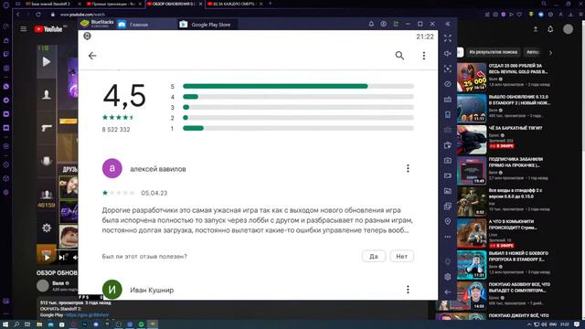Click the BlueStacks cursor lock icon

(x=448, y=69)
